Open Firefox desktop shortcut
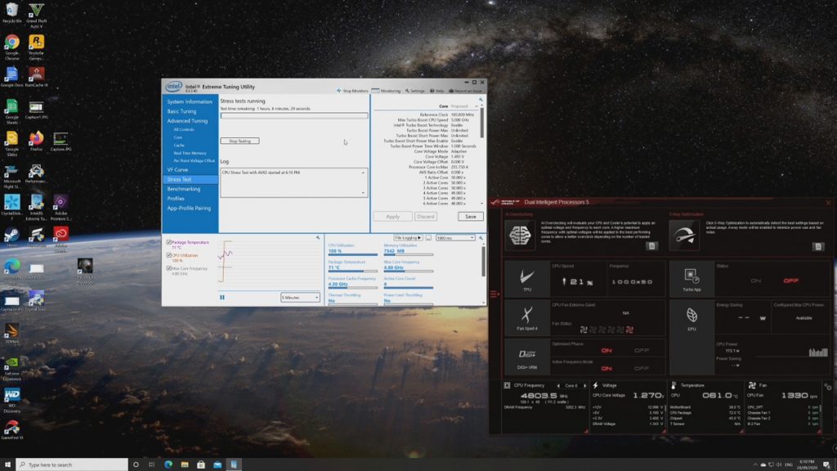Viewport: 837px width, 471px height. 36,141
